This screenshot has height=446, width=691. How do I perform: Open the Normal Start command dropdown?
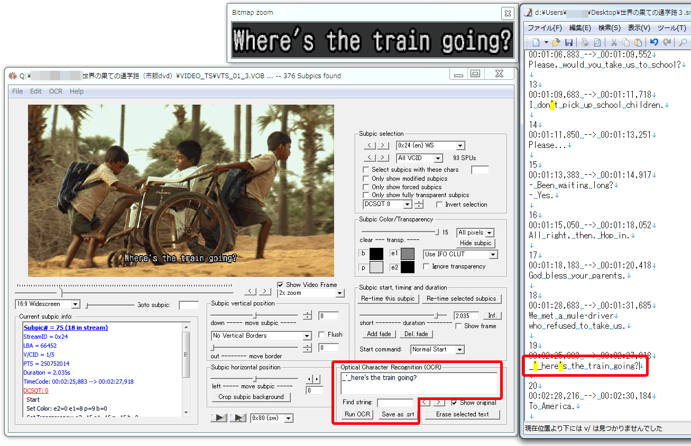[437, 349]
